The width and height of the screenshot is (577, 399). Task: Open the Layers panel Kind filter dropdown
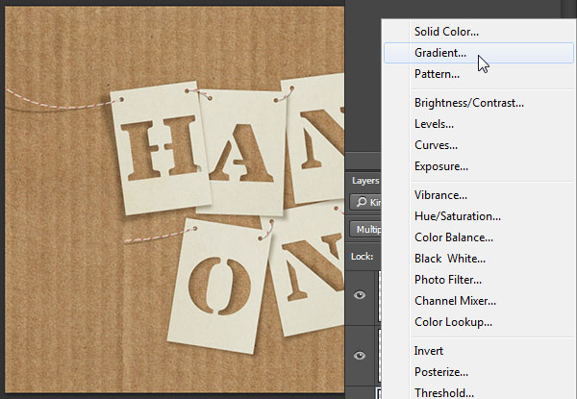[x=365, y=202]
